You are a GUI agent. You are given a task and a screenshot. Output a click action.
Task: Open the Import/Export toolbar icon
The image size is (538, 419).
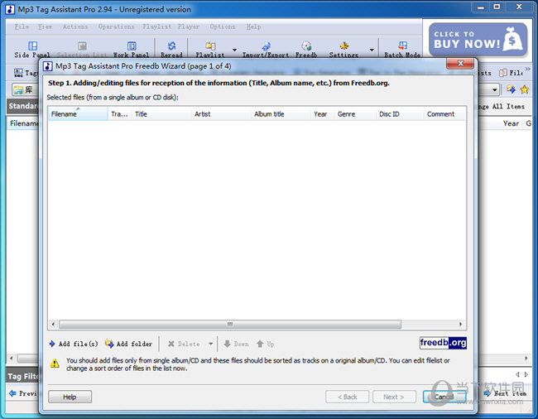(x=266, y=49)
